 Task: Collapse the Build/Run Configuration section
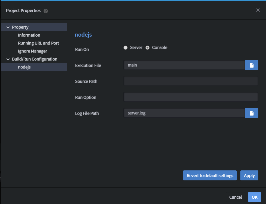click(x=8, y=59)
